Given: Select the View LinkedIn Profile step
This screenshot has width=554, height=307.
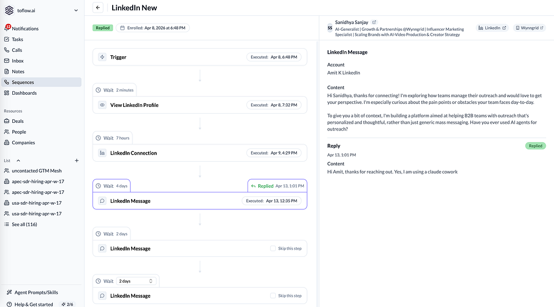Looking at the screenshot, I should [200, 105].
